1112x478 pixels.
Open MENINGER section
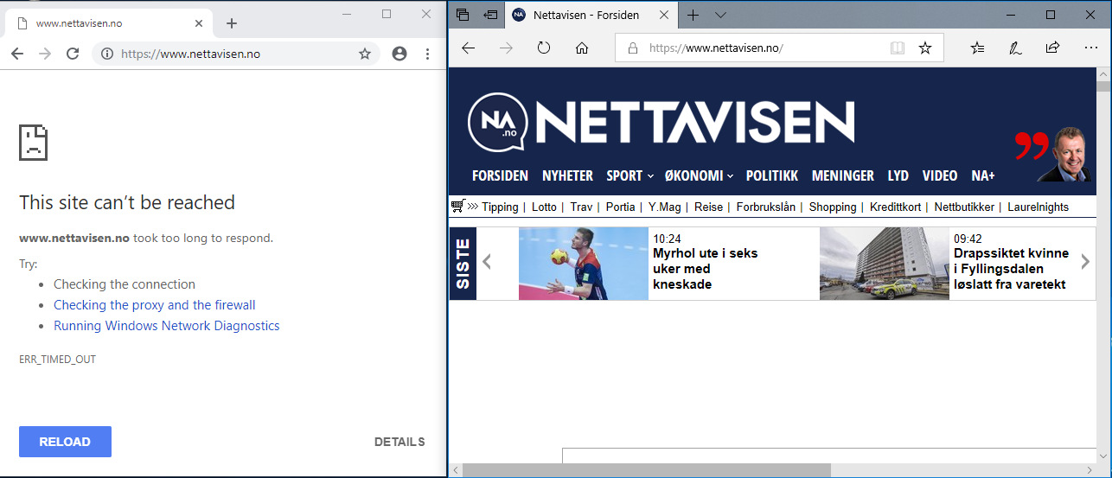point(842,175)
